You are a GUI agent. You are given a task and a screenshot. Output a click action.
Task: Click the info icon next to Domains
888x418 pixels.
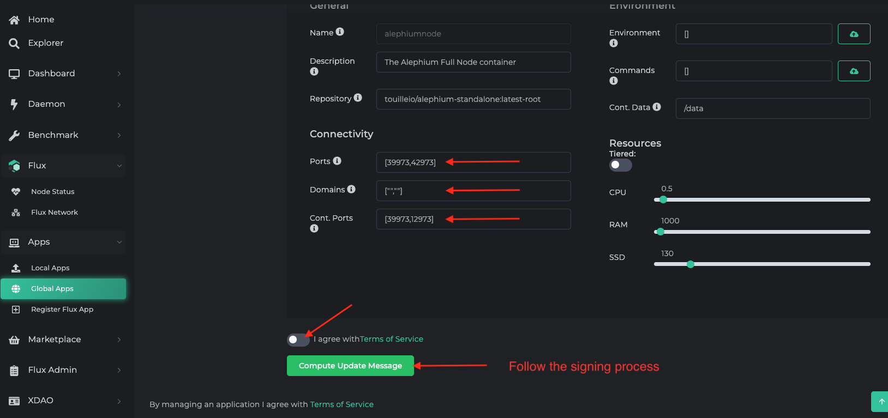[x=351, y=189]
